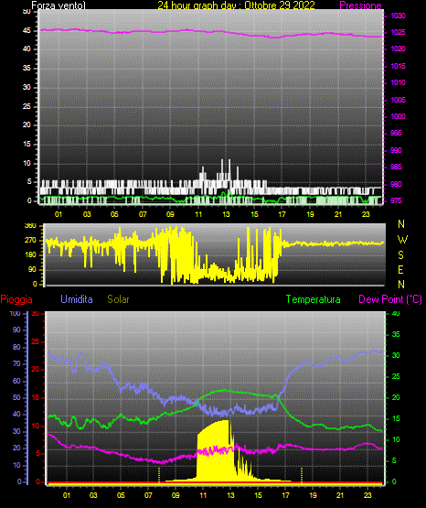Click hour 07 on top graph axis
The width and height of the screenshot is (426, 508).
pyautogui.click(x=143, y=214)
